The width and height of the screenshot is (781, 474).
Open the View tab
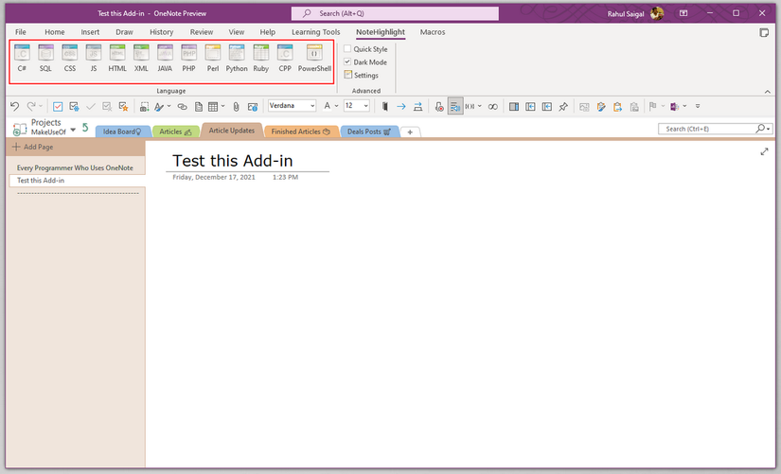(x=236, y=32)
